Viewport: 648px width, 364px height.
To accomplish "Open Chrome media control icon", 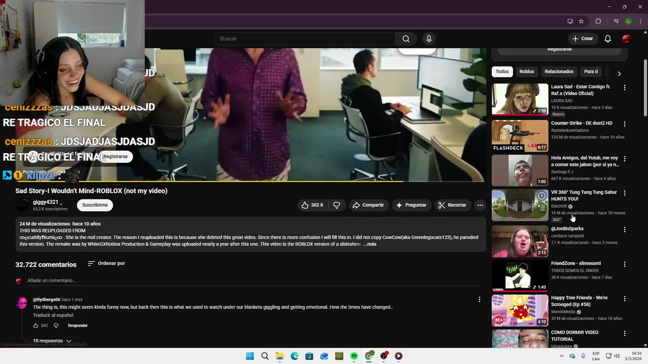I will (616, 21).
